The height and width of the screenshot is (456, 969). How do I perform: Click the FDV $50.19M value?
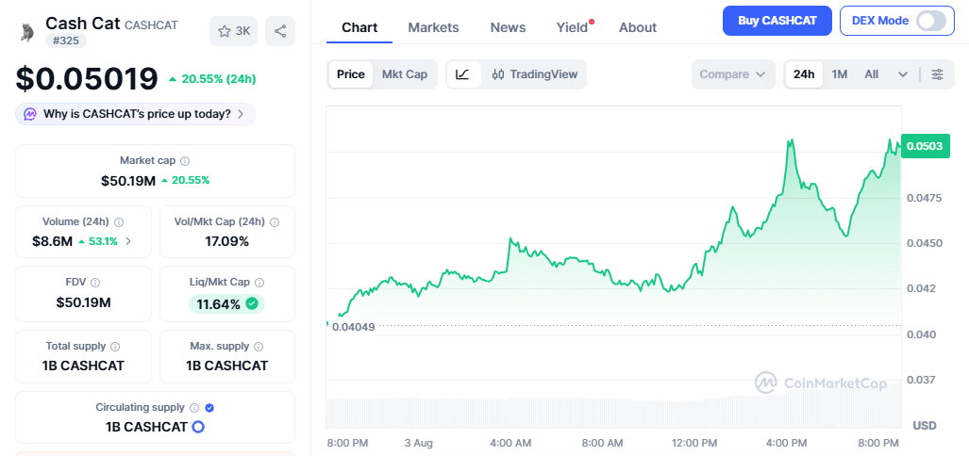tap(83, 302)
